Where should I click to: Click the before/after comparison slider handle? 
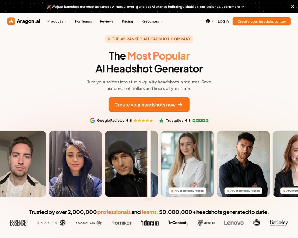click(x=149, y=164)
